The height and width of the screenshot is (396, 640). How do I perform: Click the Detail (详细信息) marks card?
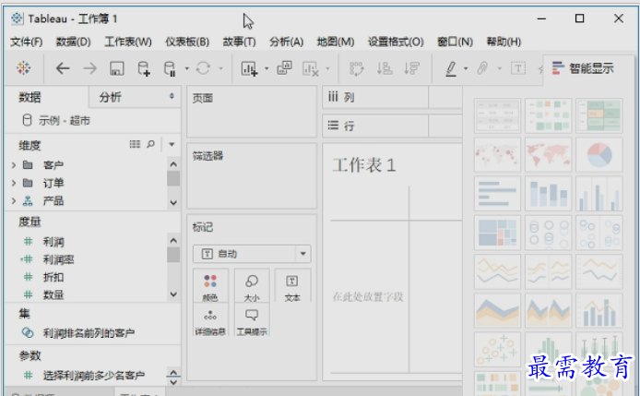(x=210, y=321)
